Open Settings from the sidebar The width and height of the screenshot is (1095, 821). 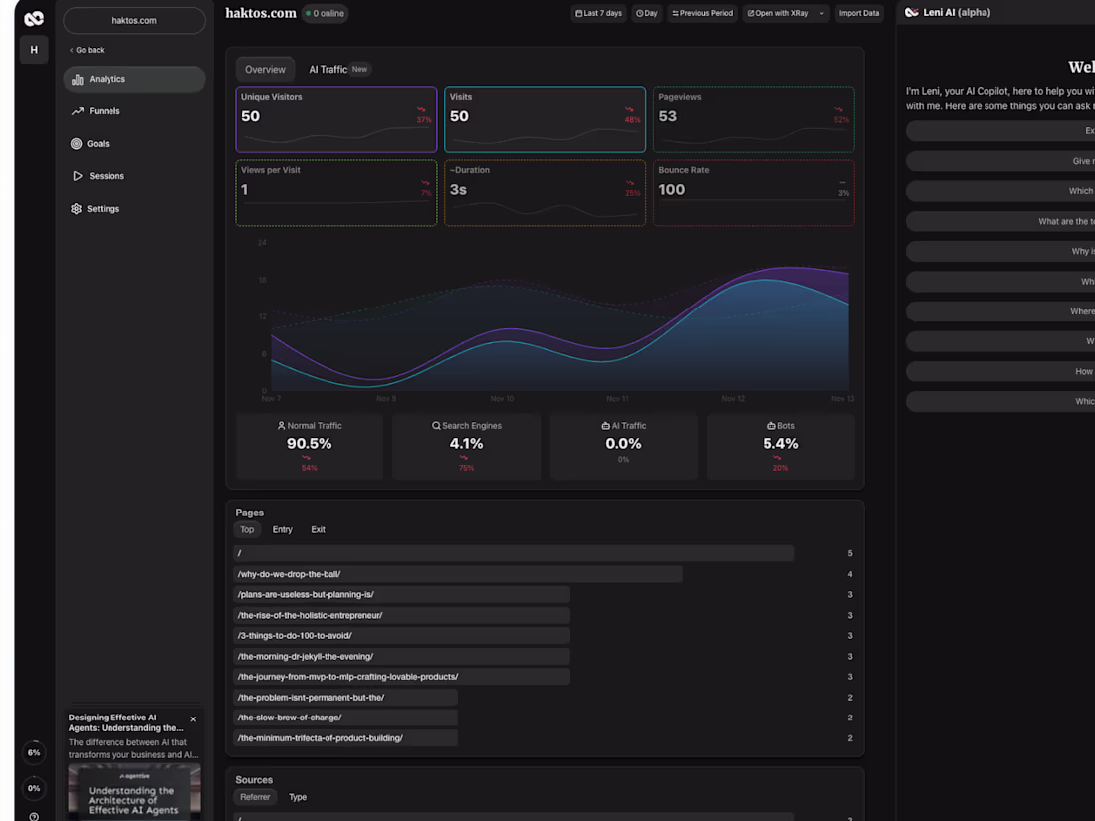coord(102,208)
